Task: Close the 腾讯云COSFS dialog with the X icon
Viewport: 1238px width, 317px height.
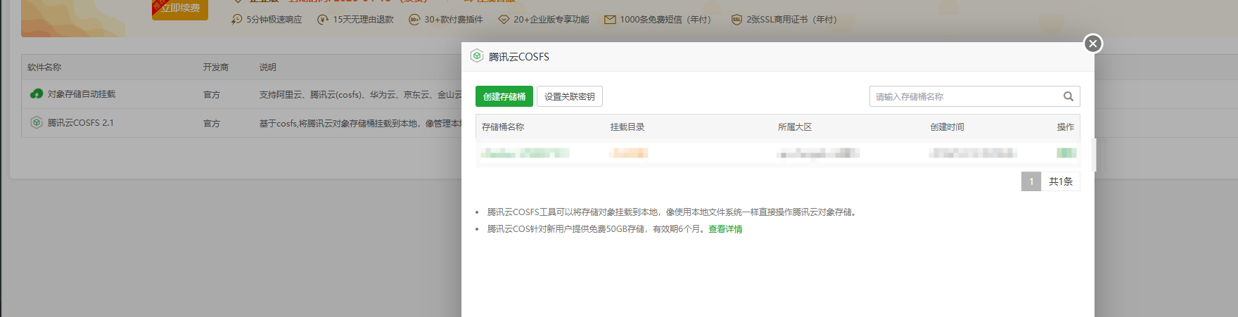Action: tap(1092, 44)
